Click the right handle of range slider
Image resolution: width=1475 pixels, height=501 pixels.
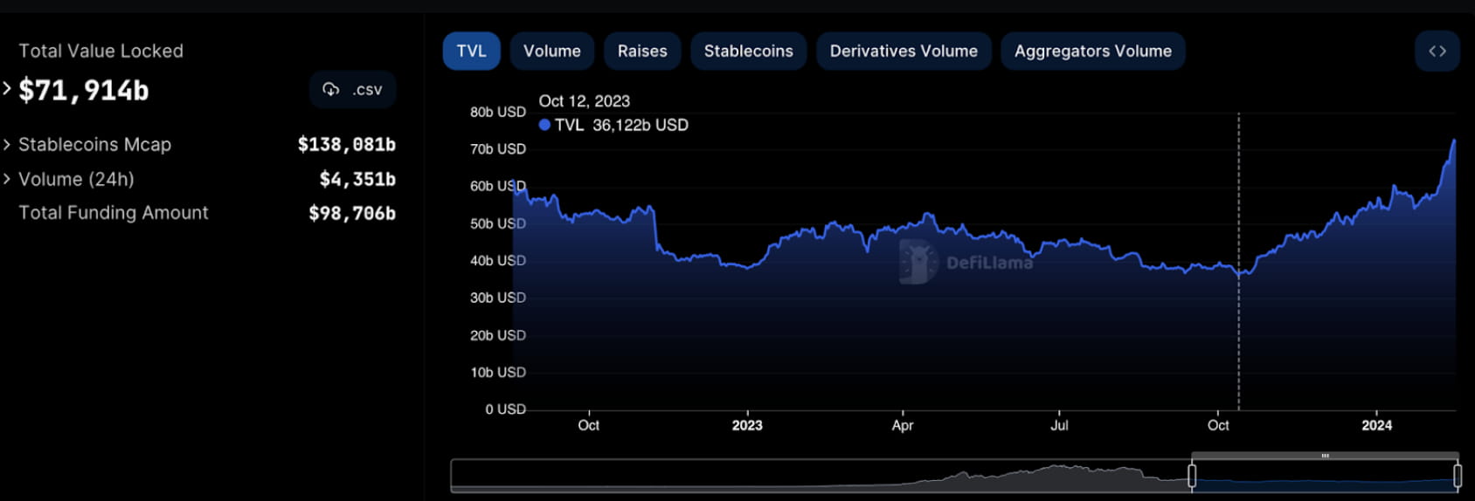coord(1457,476)
